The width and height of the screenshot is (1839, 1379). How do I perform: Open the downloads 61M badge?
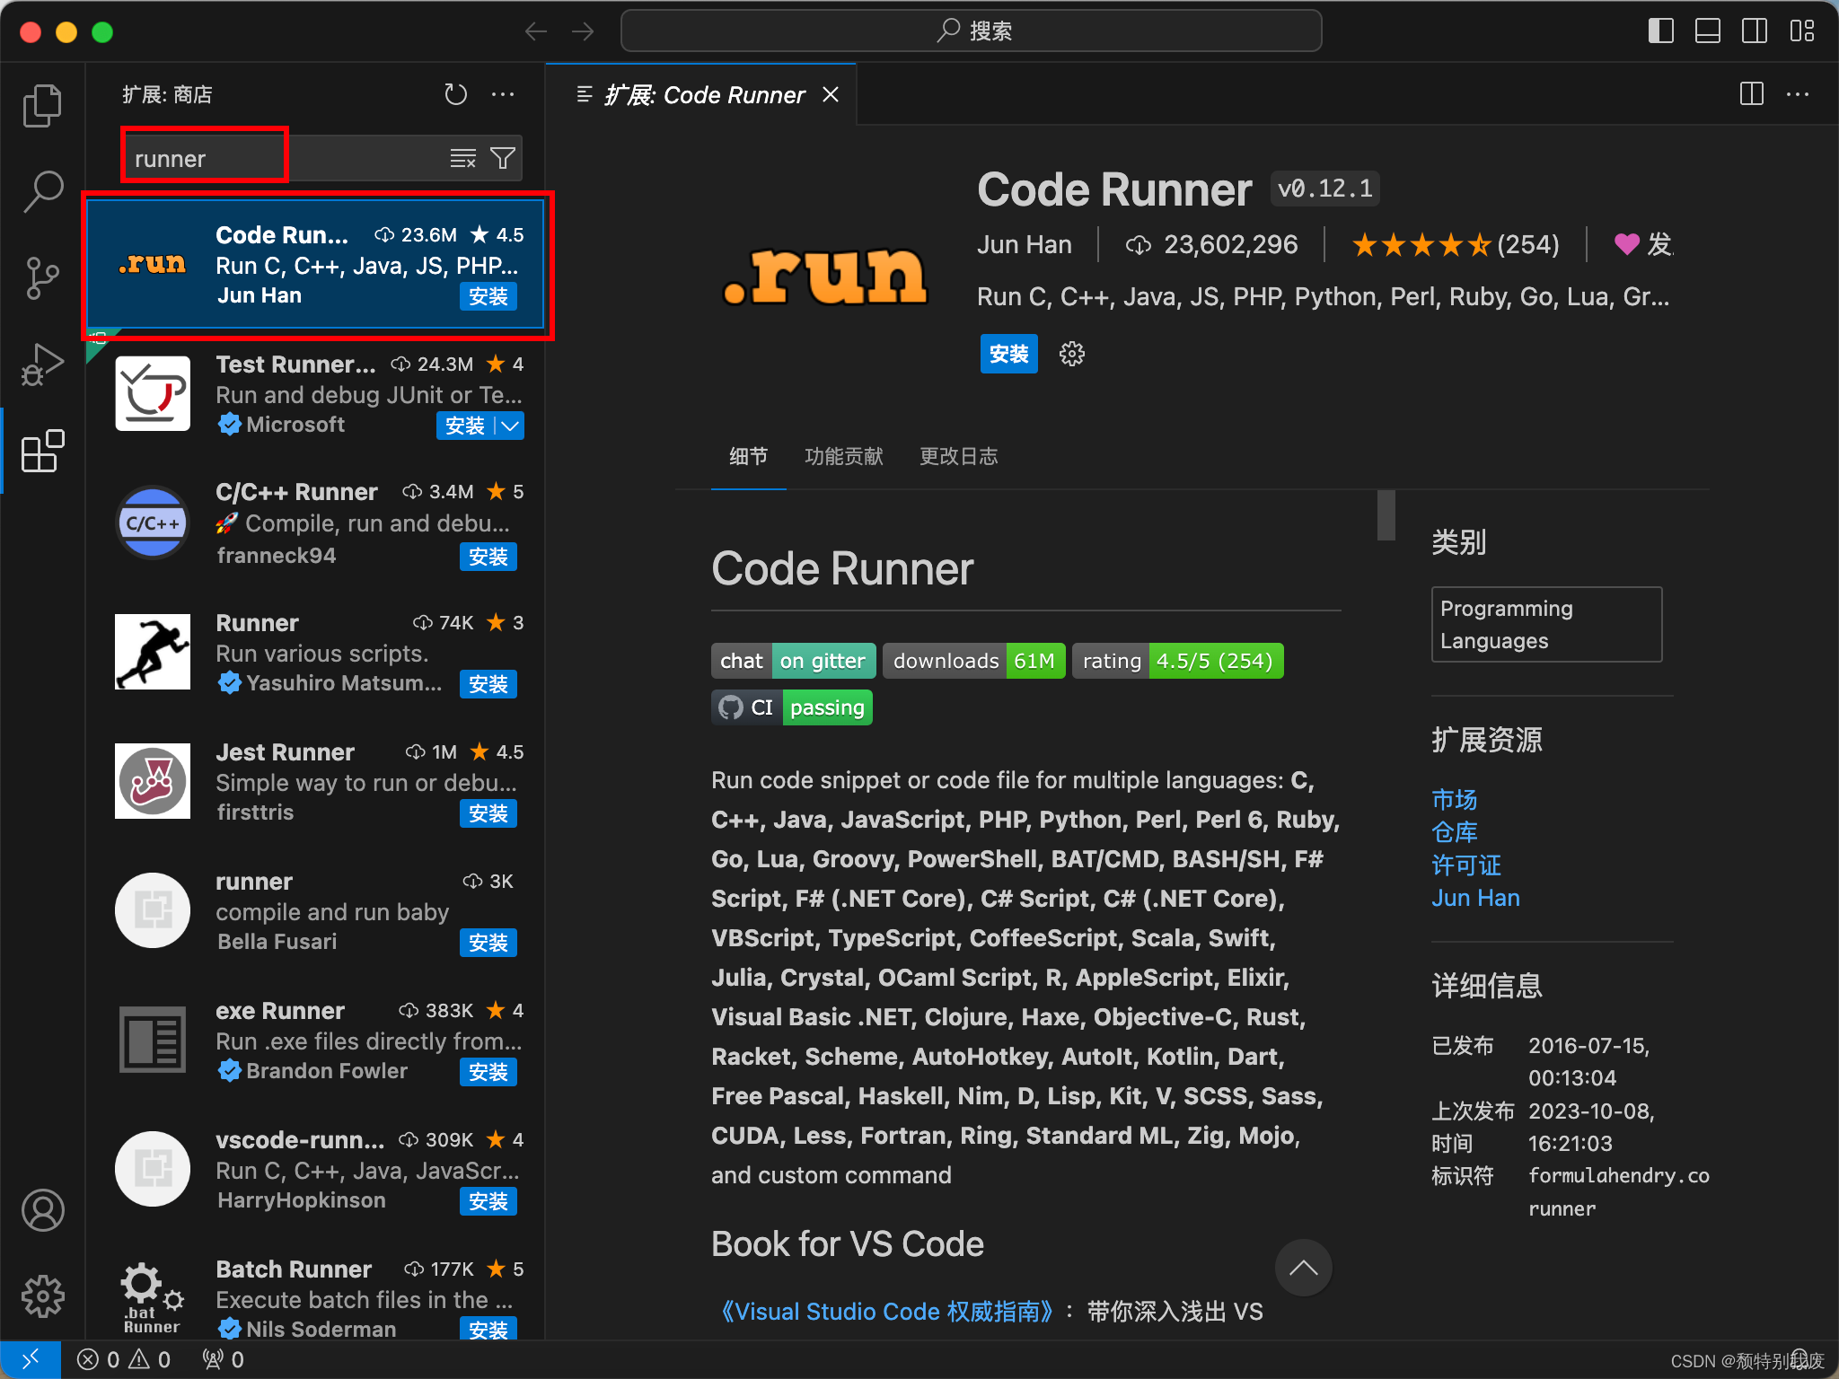click(974, 661)
